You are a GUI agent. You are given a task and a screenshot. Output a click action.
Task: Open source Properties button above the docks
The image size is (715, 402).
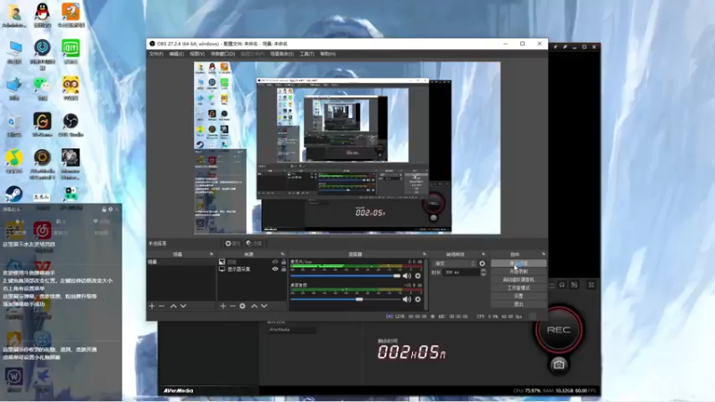232,243
